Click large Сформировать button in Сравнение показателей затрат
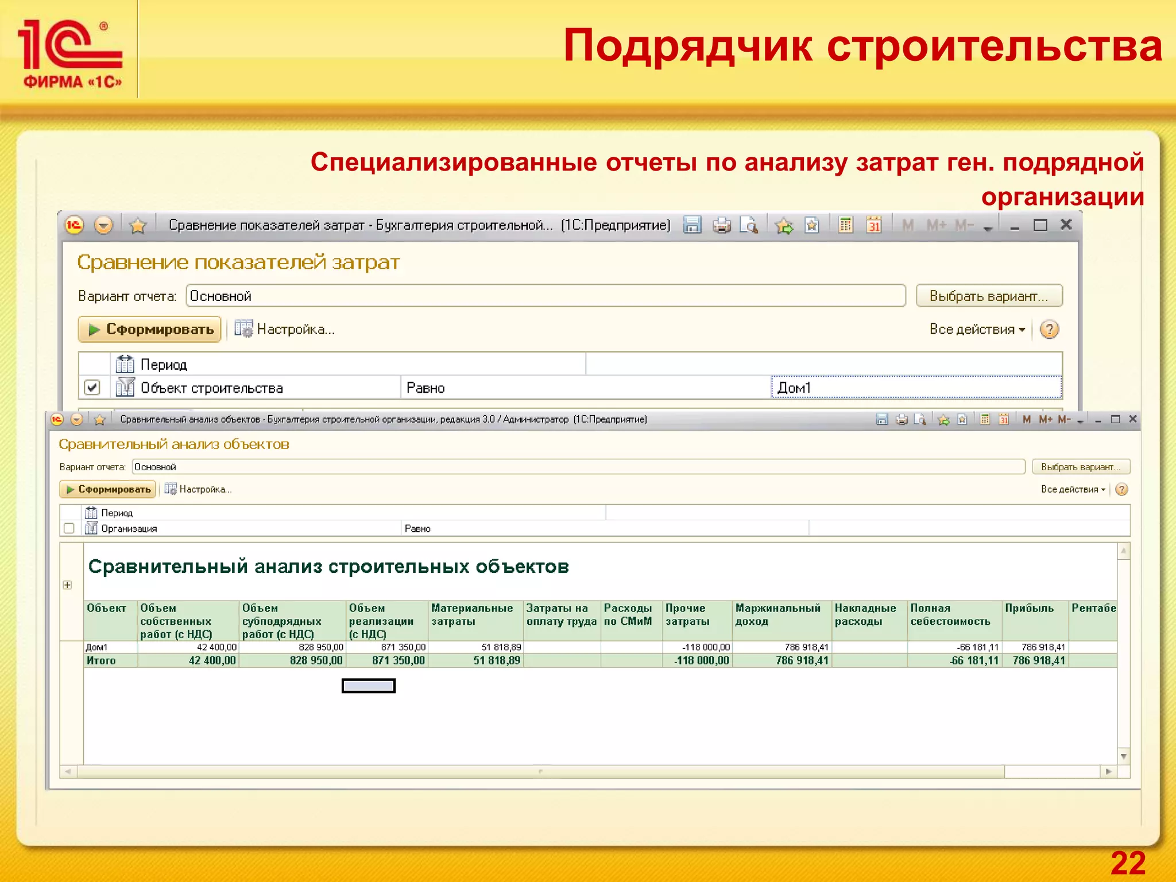This screenshot has height=882, width=1176. coord(150,329)
